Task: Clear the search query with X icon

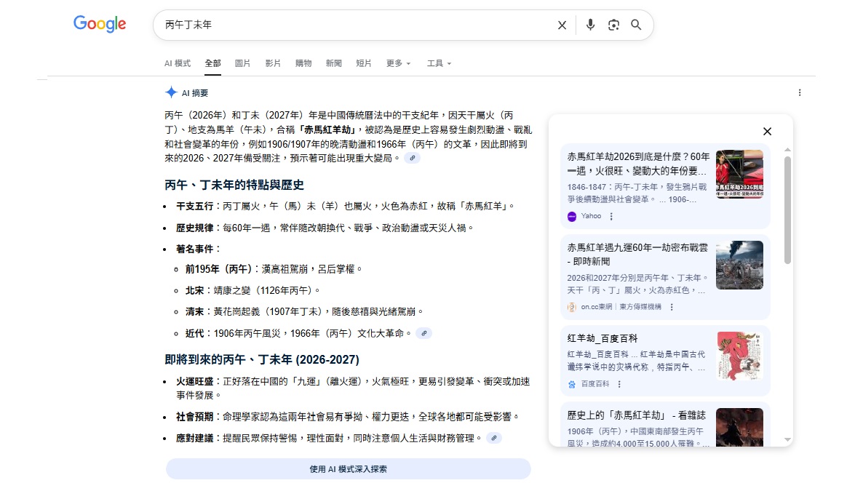Action: click(562, 25)
